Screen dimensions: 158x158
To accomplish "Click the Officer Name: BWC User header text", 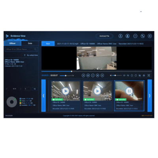I will [x=107, y=44].
